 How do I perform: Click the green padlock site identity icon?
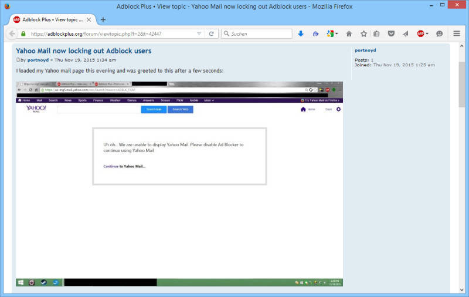23,34
